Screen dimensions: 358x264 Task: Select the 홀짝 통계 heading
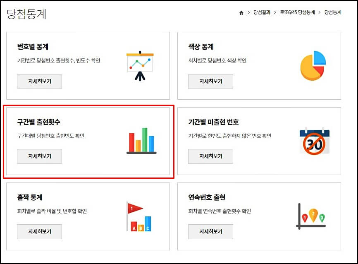(x=30, y=197)
